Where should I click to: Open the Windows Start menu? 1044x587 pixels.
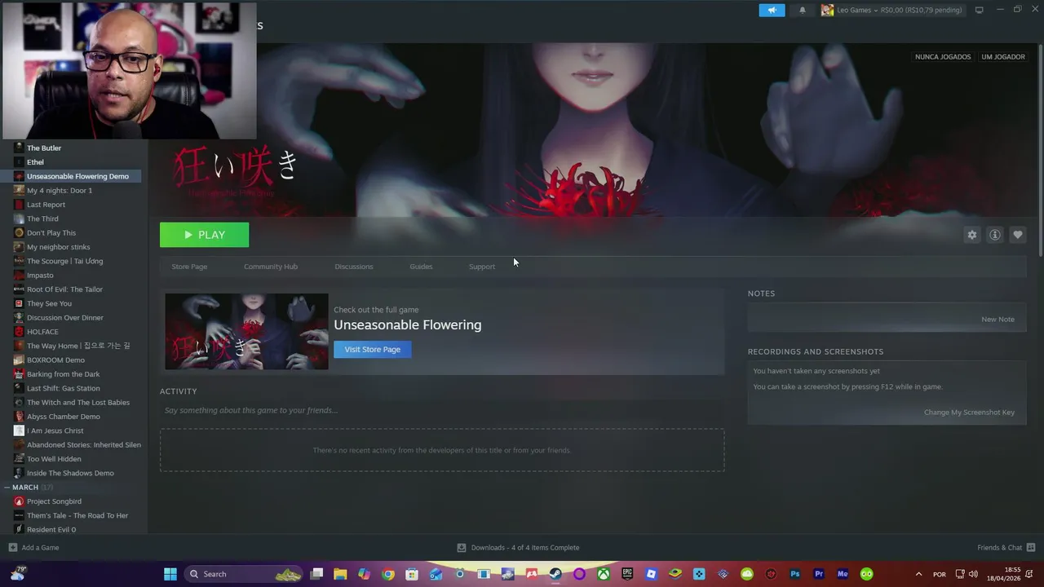[170, 574]
